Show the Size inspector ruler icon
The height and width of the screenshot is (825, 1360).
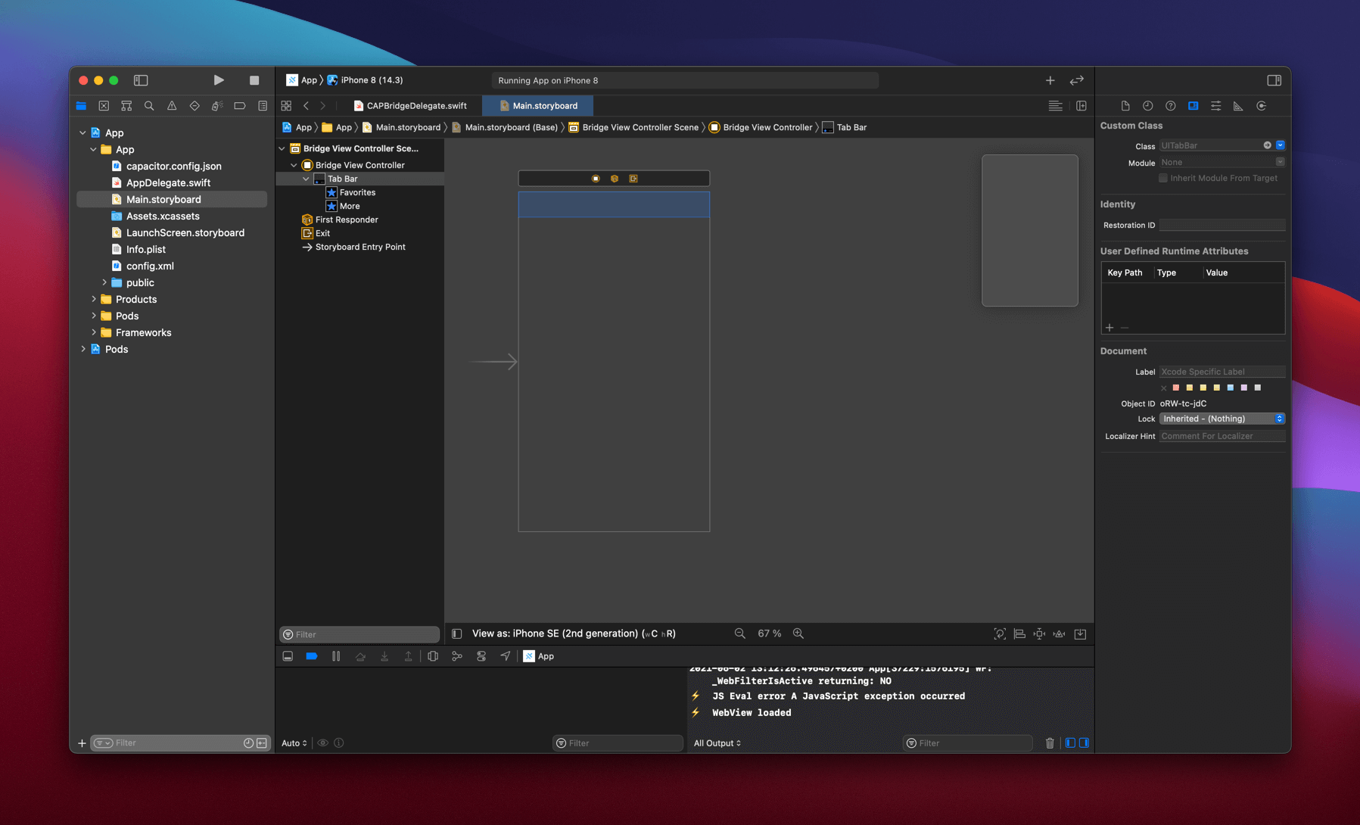coord(1238,106)
